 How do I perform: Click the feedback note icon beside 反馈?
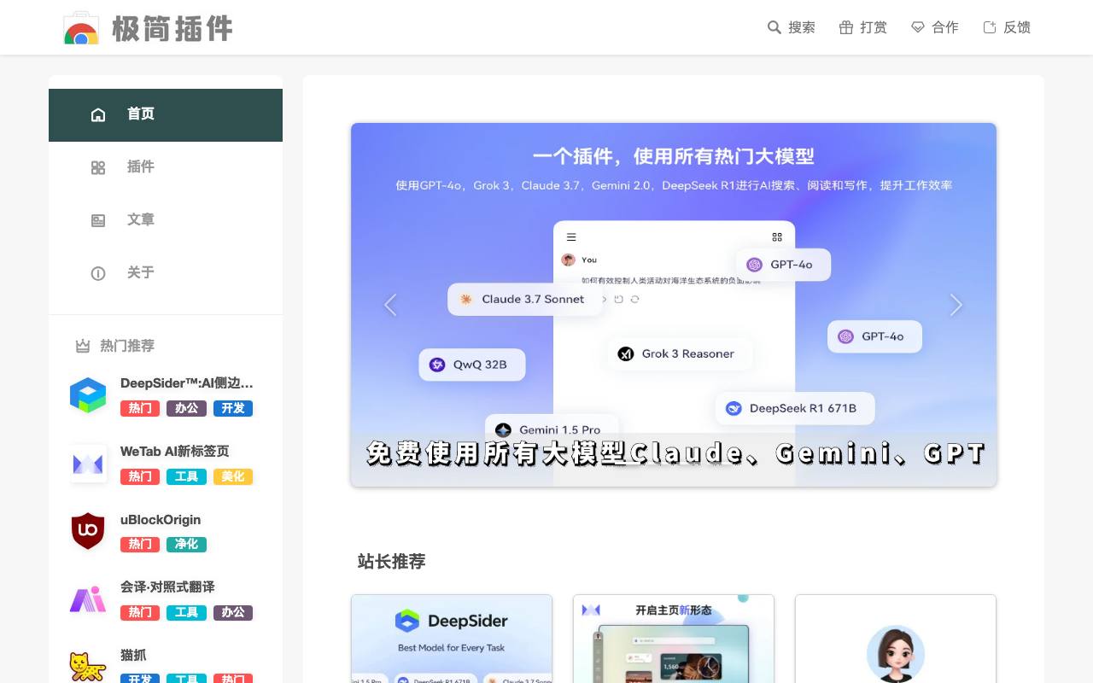point(990,27)
